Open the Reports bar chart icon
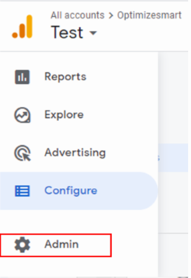The width and height of the screenshot is (191, 278). pos(22,77)
